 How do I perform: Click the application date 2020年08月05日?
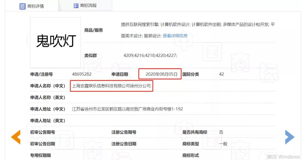coord(161,74)
